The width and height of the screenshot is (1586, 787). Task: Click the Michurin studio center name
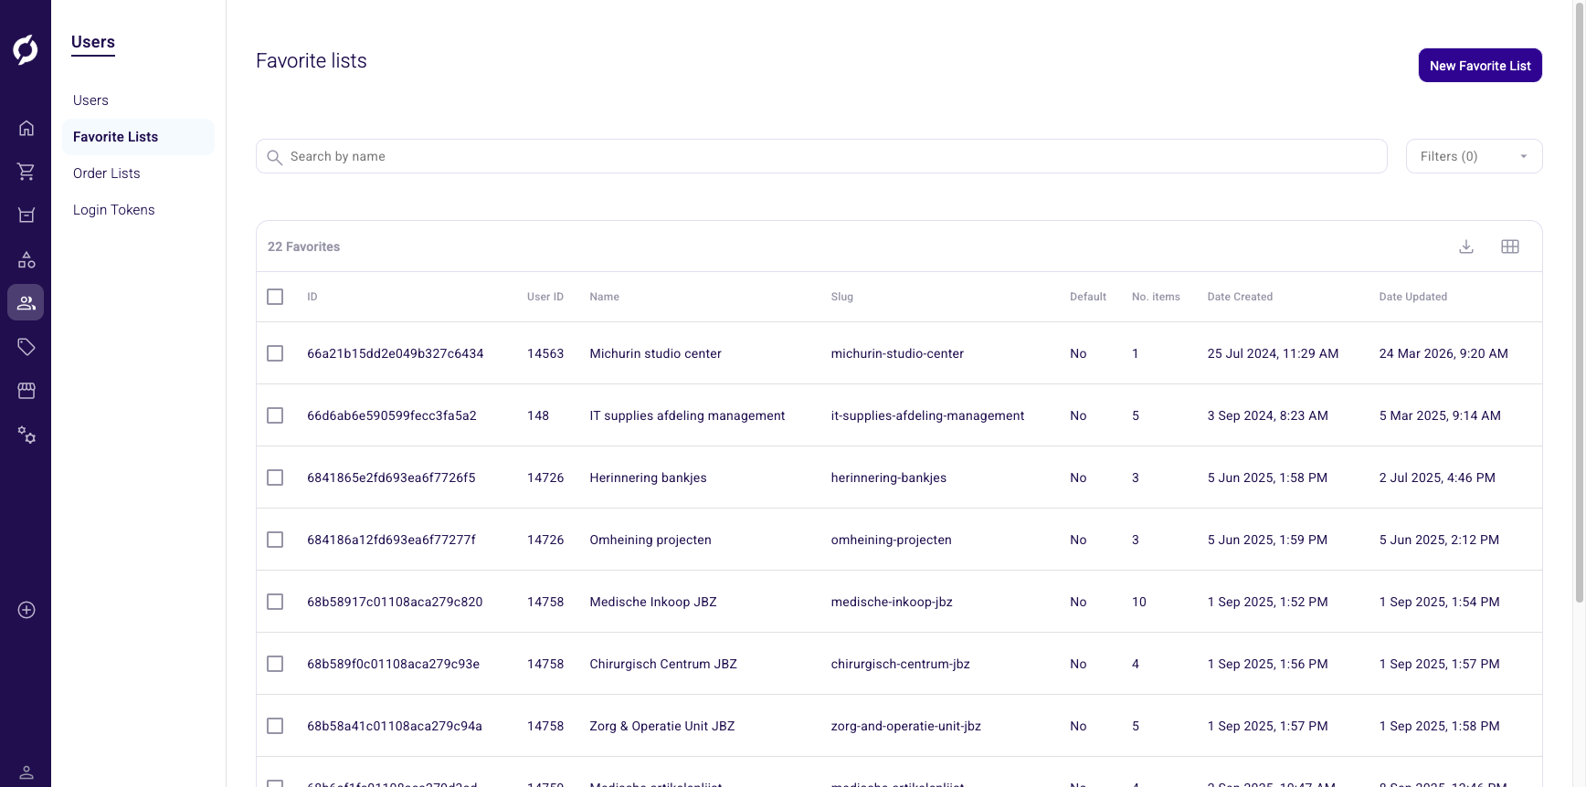coord(656,353)
